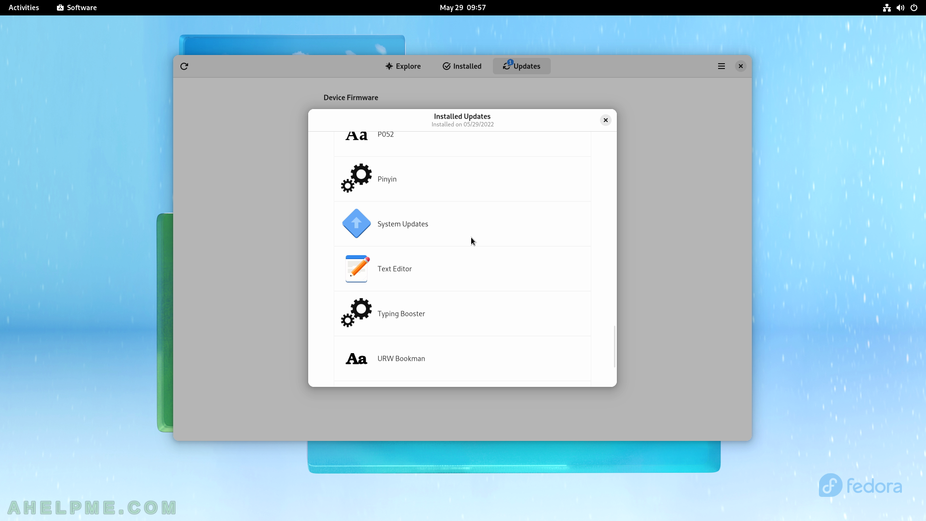This screenshot has width=926, height=521.
Task: Select the System Updates entry
Action: point(462,224)
